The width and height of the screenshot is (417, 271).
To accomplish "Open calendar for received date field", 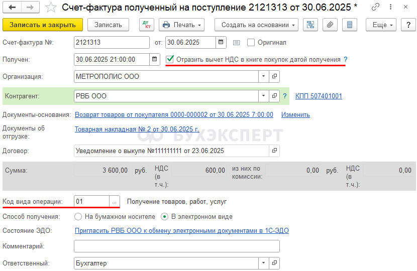I will 155,59.
